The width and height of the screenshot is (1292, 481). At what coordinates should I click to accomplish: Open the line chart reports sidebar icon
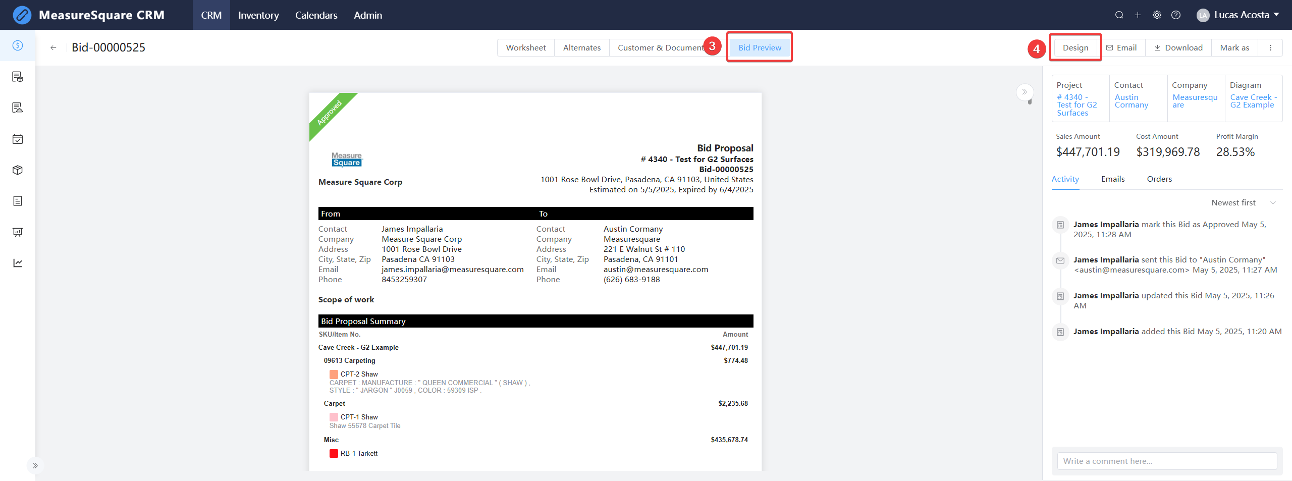(x=18, y=263)
